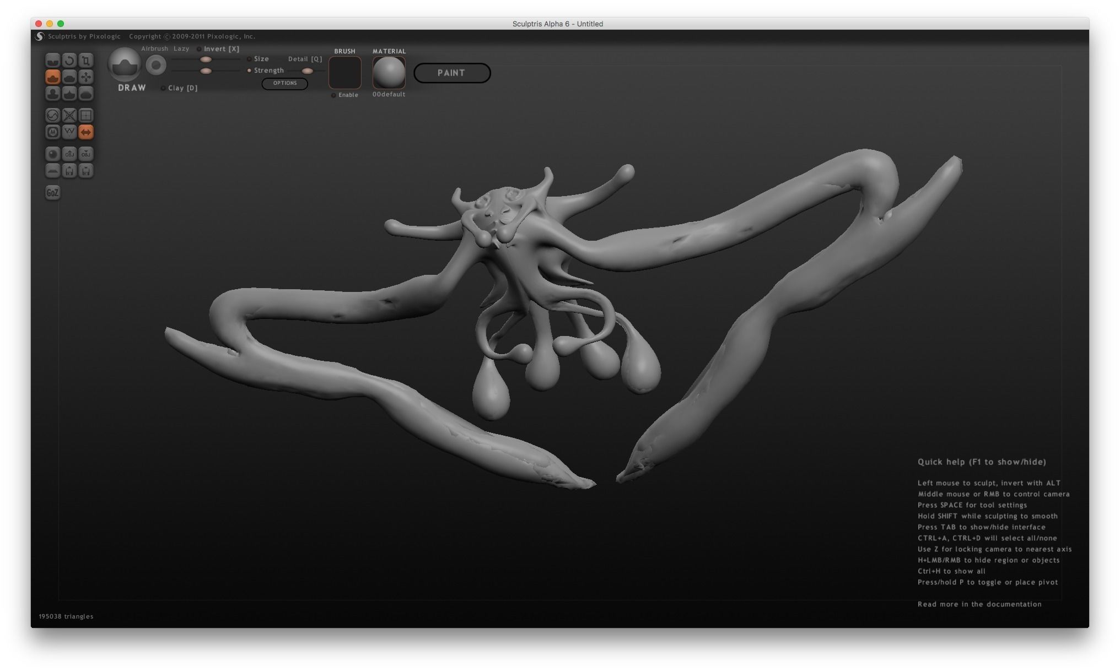The height and width of the screenshot is (672, 1120).
Task: Select the Pinch tool
Action: (69, 94)
